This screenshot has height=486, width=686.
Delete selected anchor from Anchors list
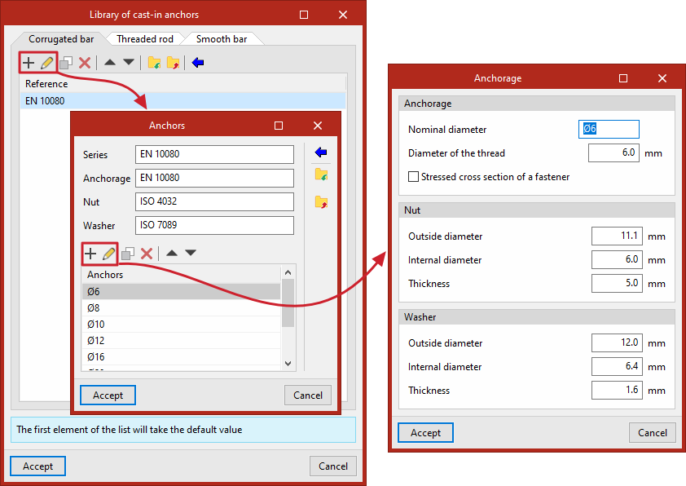click(147, 254)
